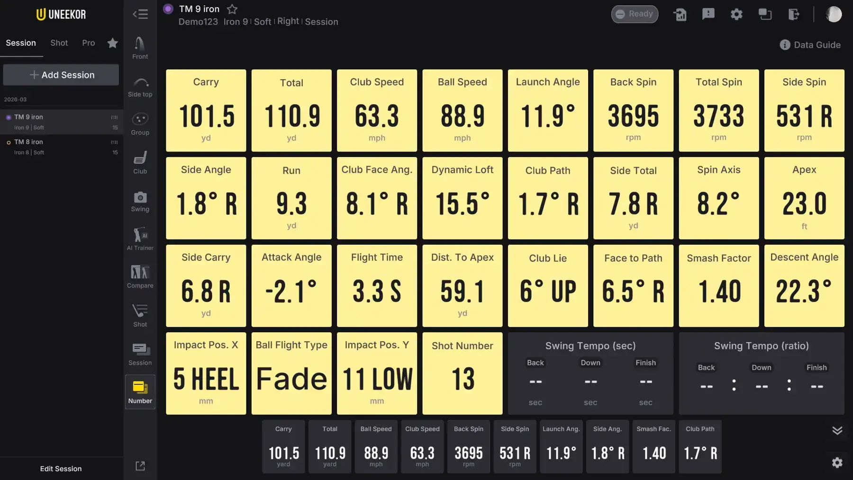Click the bottom bar Launch Ang. card
Image resolution: width=853 pixels, height=480 pixels.
561,446
